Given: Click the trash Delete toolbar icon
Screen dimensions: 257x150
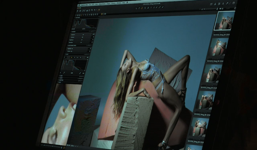Looking at the screenshot, I should [x=89, y=10].
